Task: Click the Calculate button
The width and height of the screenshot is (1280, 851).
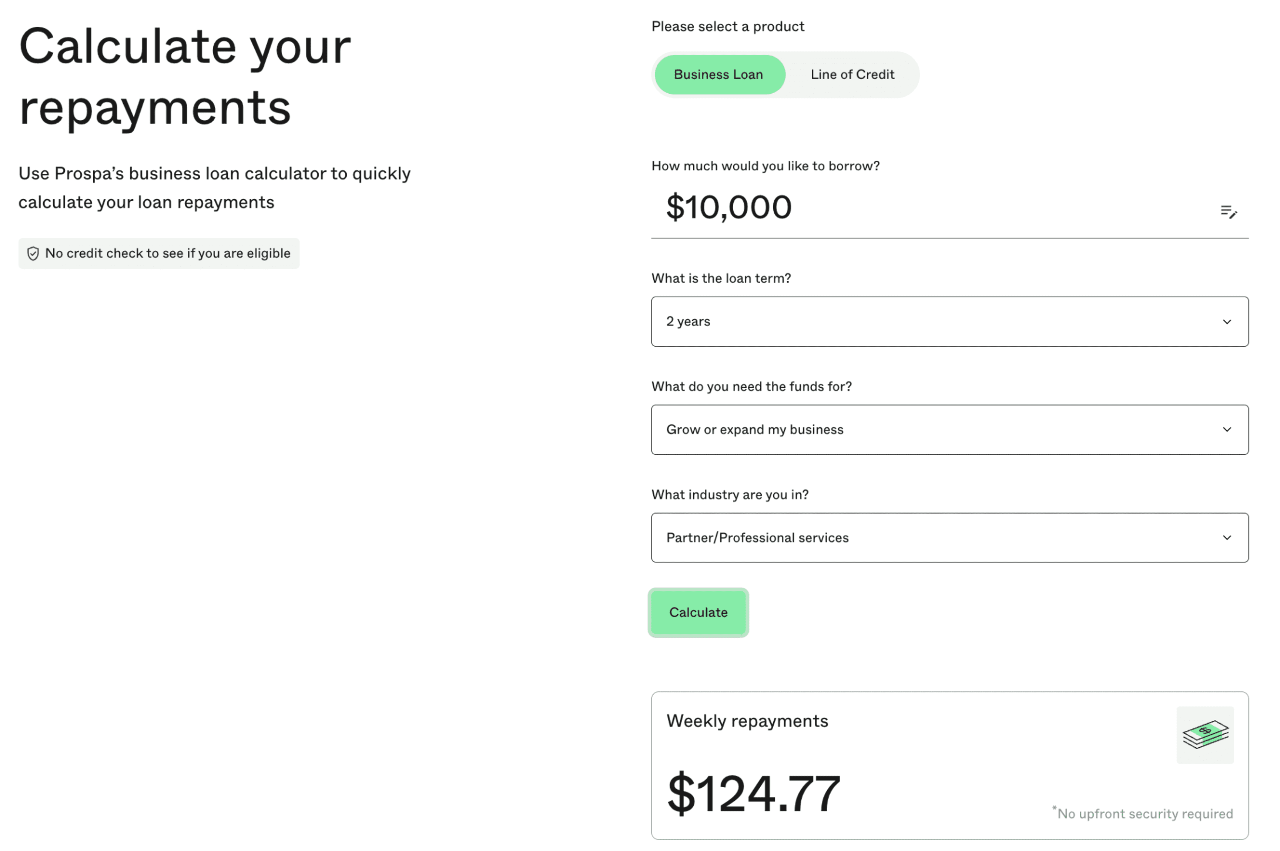Action: coord(698,613)
